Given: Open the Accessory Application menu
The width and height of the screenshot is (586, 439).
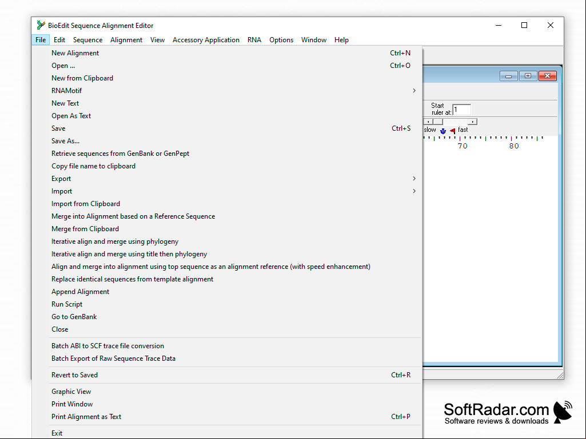Looking at the screenshot, I should tap(206, 40).
